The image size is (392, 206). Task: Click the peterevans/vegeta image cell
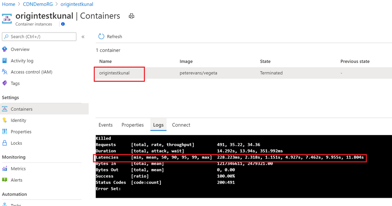tap(198, 73)
